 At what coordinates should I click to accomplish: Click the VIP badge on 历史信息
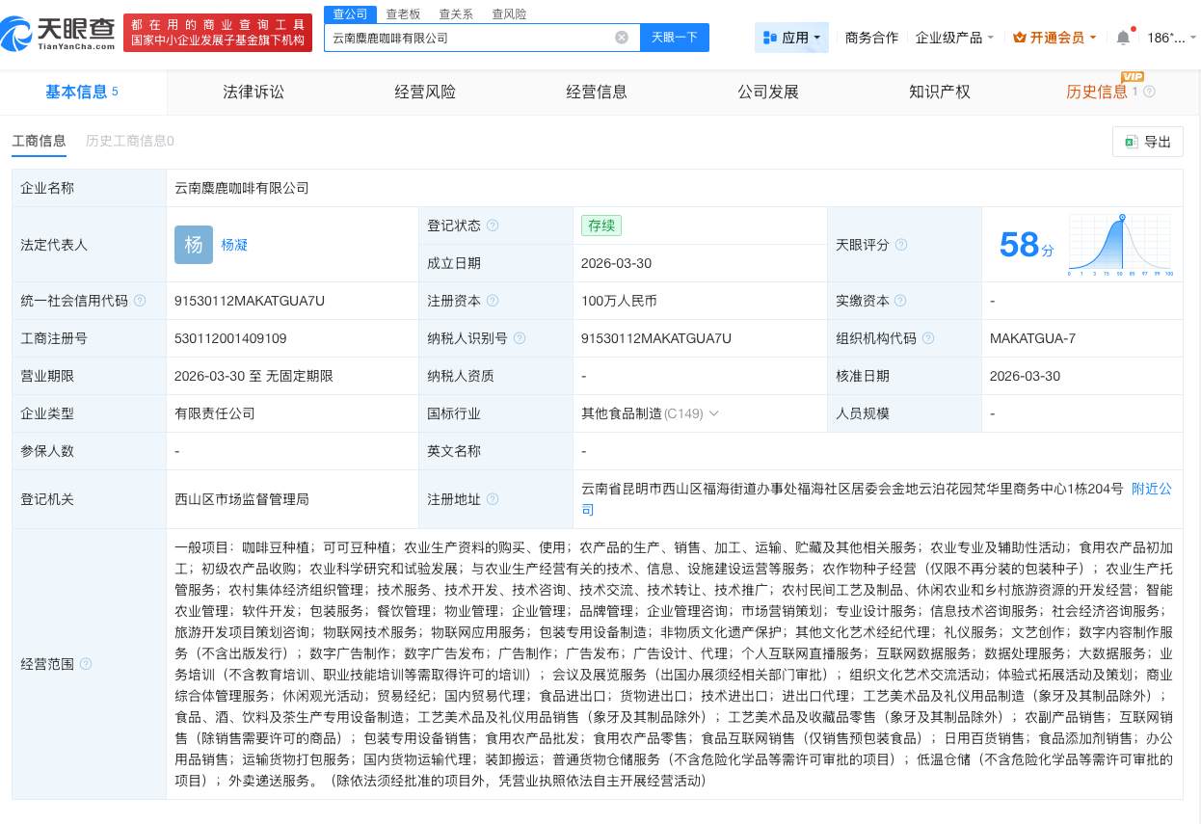click(x=1134, y=77)
